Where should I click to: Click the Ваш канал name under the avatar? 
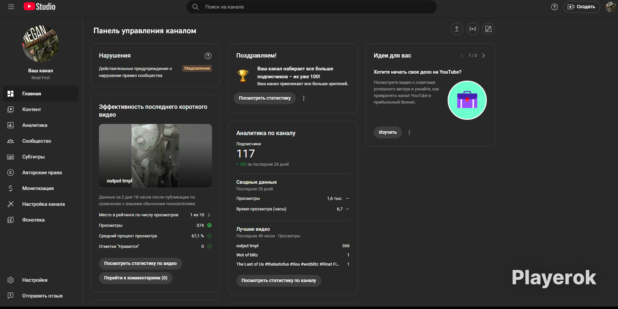click(40, 71)
